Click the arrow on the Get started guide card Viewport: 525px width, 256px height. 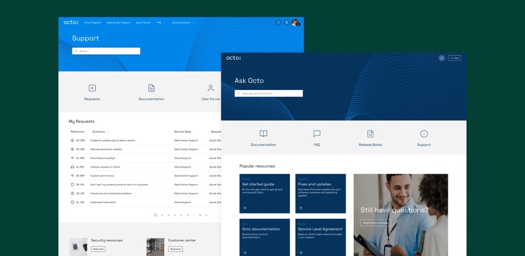(x=245, y=208)
